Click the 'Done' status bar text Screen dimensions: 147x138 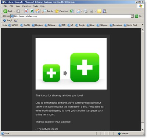[7, 134]
